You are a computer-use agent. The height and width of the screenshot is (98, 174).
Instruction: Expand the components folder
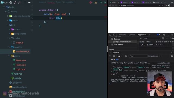(9, 34)
